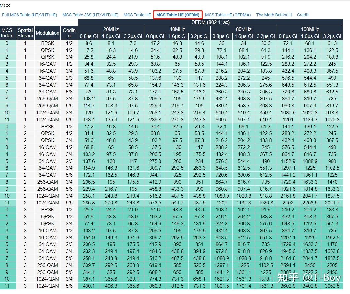Click the cell showing 2268.5

(310, 203)
